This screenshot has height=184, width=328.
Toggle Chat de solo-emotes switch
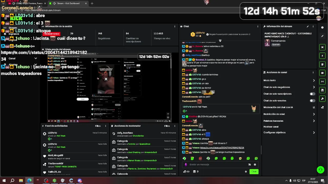(x=312, y=101)
